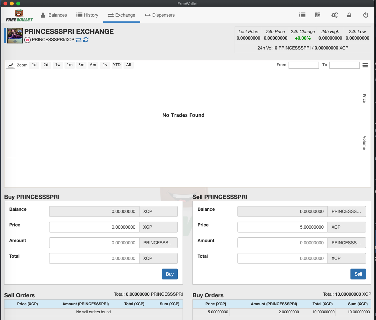
Task: Set chart zoom to 1d
Action: click(34, 65)
